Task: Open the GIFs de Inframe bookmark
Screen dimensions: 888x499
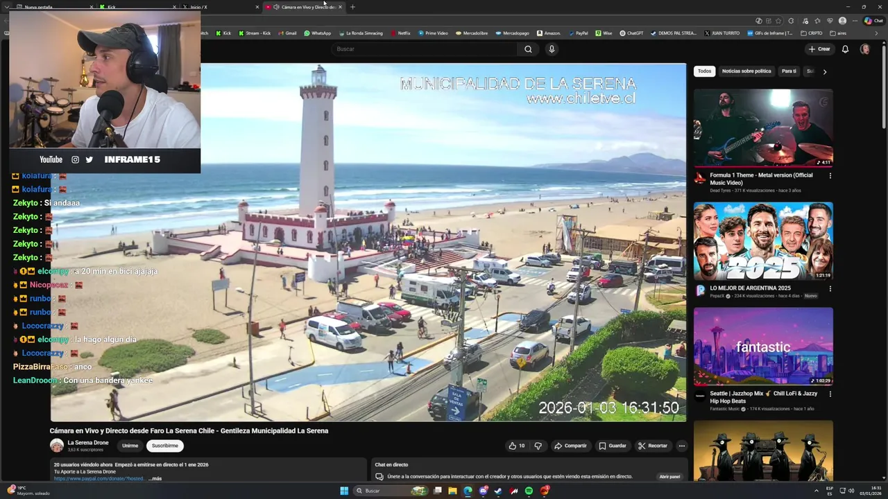Action: tap(770, 33)
